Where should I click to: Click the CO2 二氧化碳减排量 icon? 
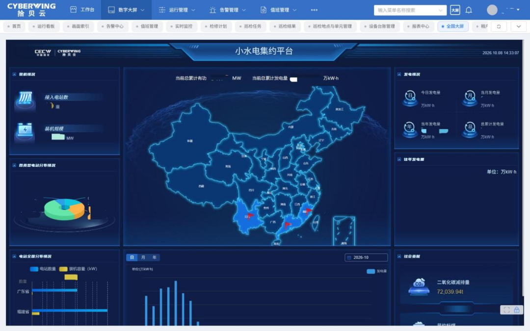[x=419, y=286]
